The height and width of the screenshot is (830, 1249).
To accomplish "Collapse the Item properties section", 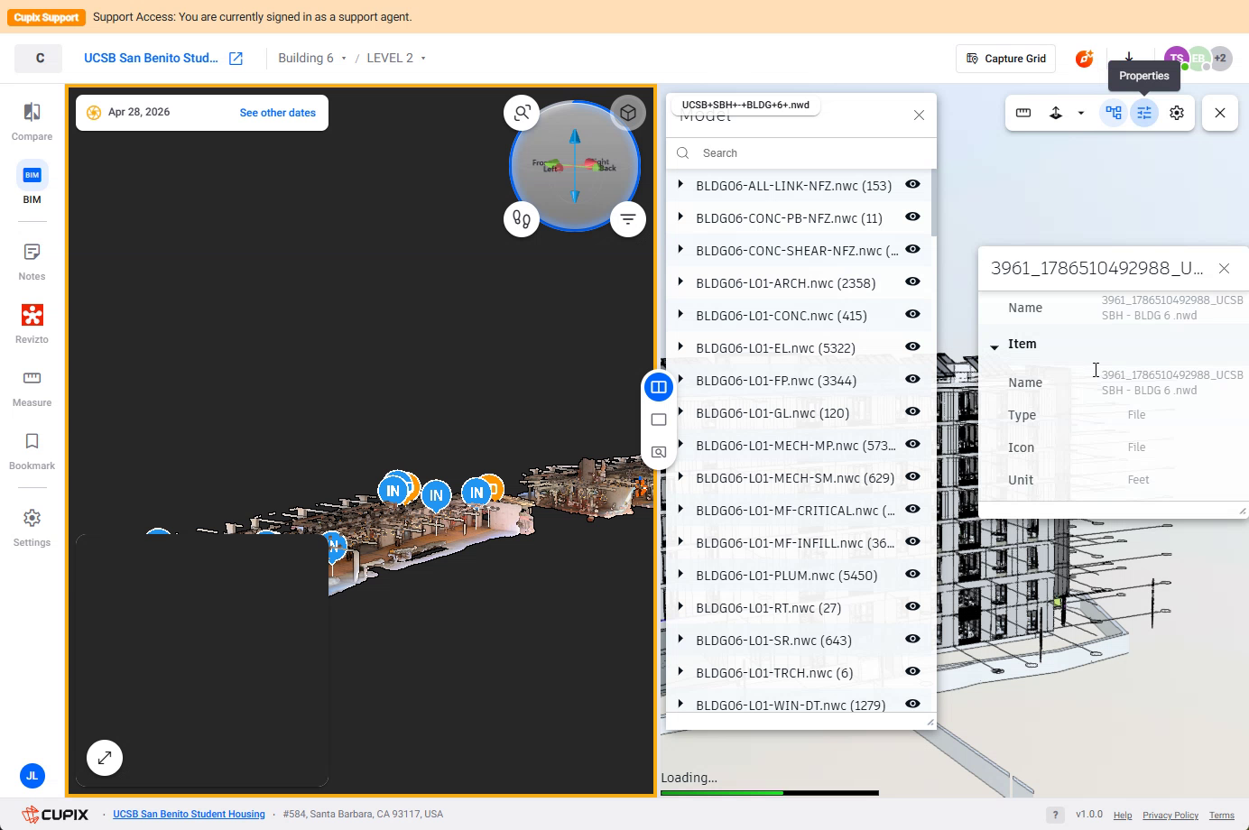I will pyautogui.click(x=995, y=346).
